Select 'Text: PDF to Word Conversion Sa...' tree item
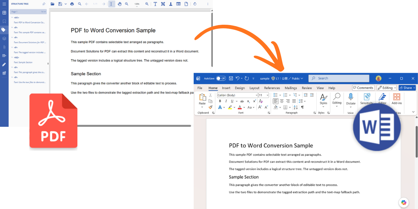Viewport: 418px width, 209px height. pos(29,22)
